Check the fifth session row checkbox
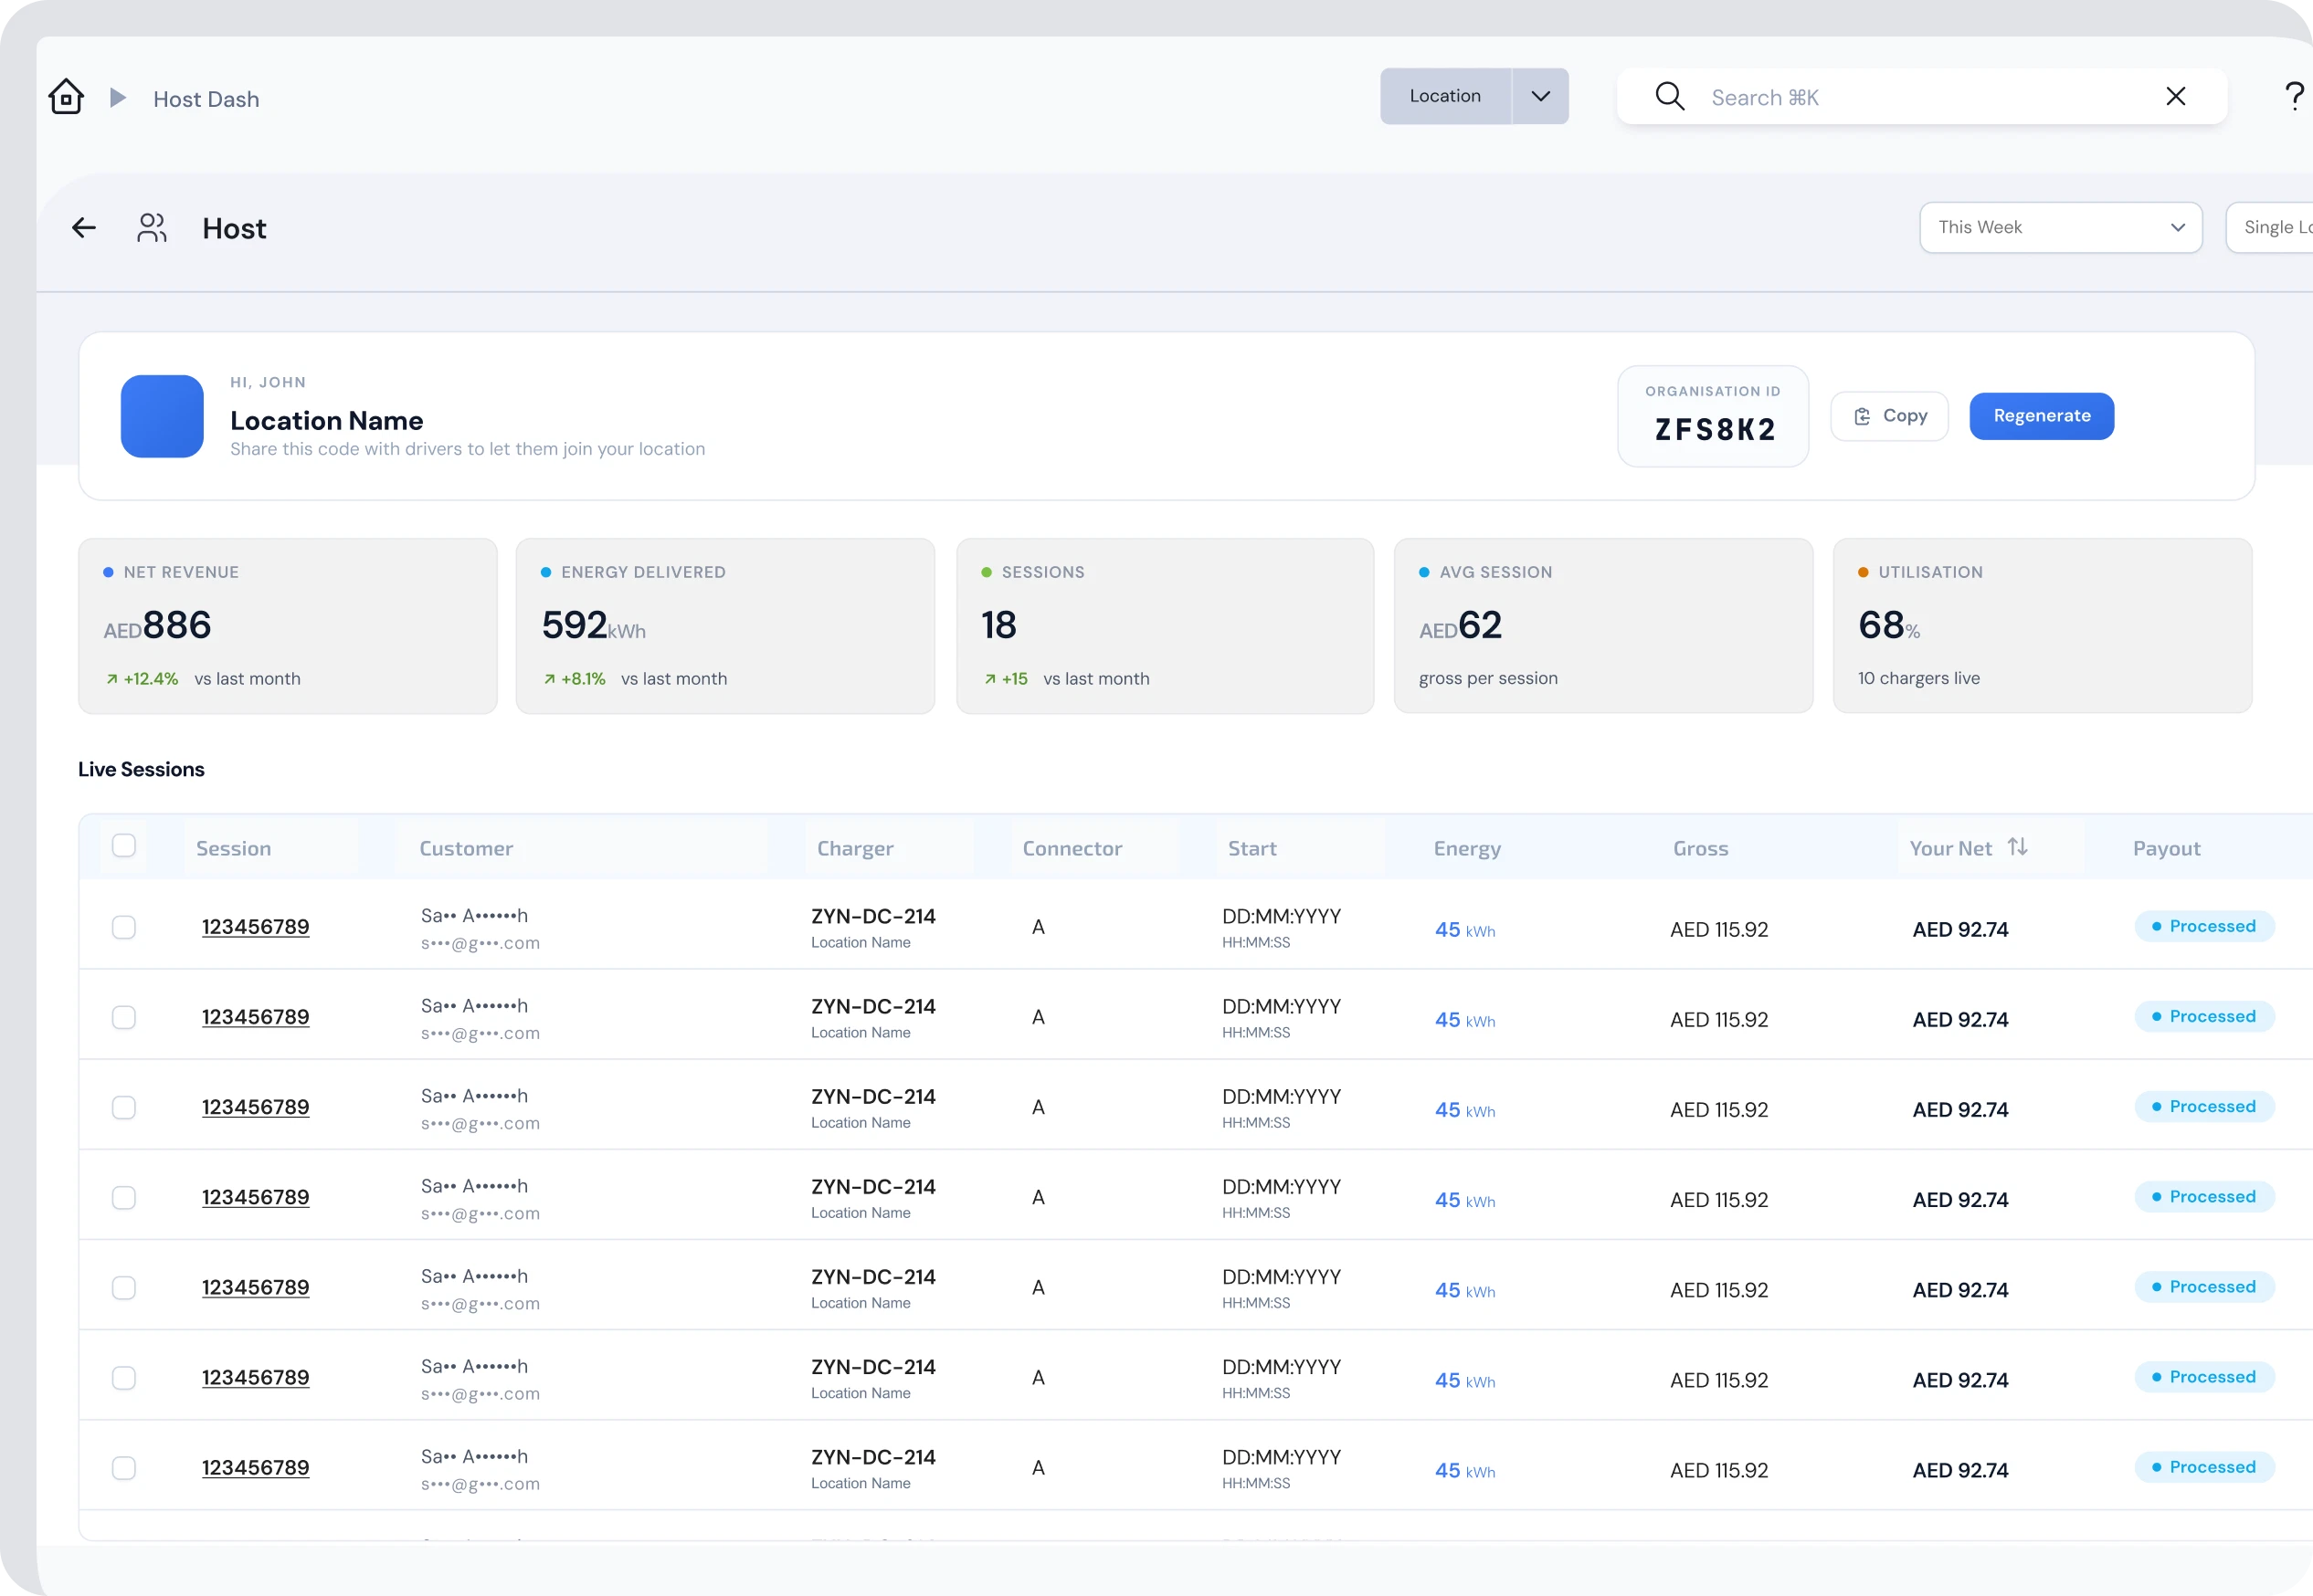Screen dimensions: 2313x1596 [124, 1287]
